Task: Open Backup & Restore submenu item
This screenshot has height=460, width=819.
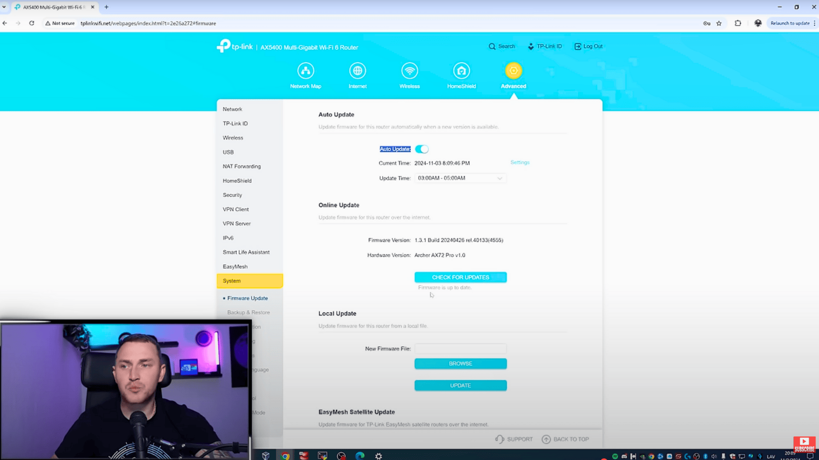Action: 248,313
